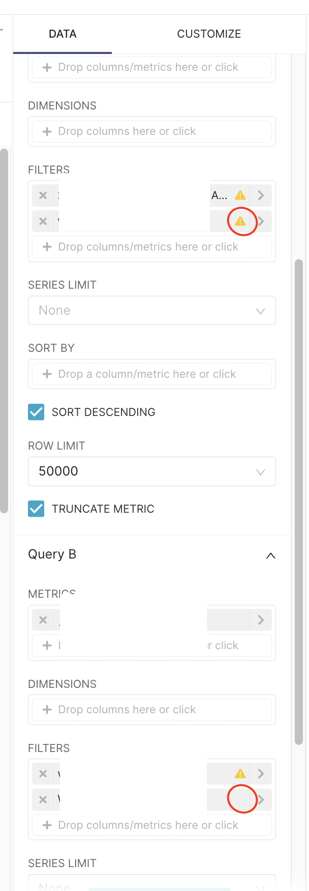This screenshot has width=309, height=891.
Task: Open the SERIES LIMIT dropdown showing None
Action: pyautogui.click(x=152, y=310)
